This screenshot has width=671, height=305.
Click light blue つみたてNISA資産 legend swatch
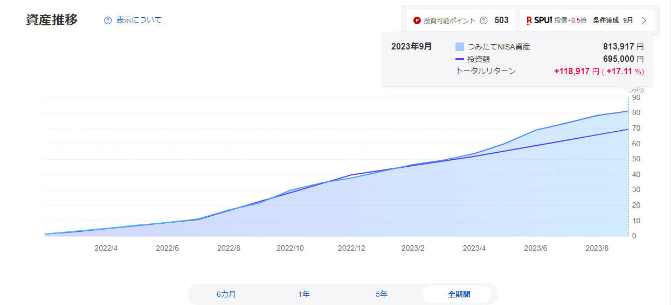(x=459, y=47)
